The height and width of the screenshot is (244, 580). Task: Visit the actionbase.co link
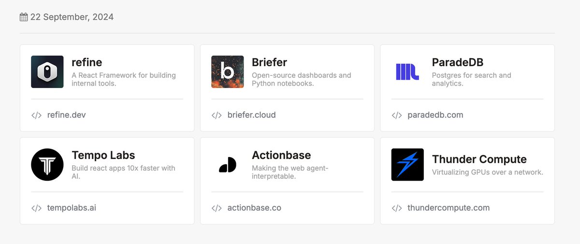point(254,208)
